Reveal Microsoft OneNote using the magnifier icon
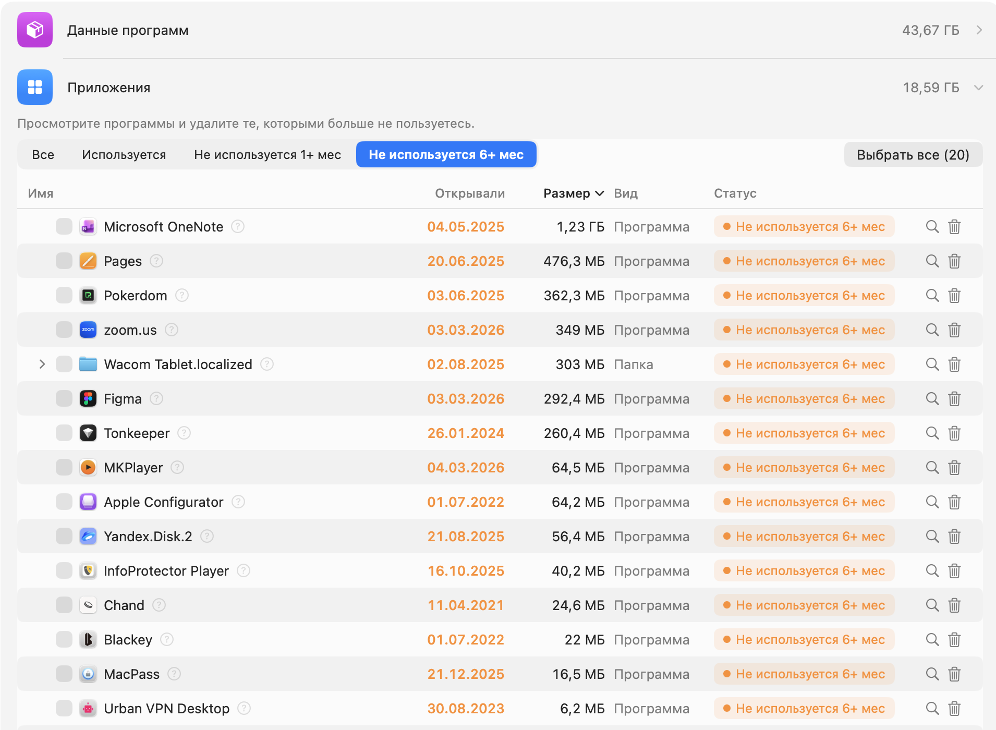 tap(932, 227)
